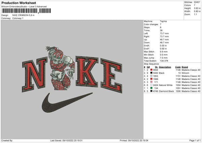Click the green swatch for thread 134
Image resolution: width=202 pixels, height=143 pixels.
151,88
